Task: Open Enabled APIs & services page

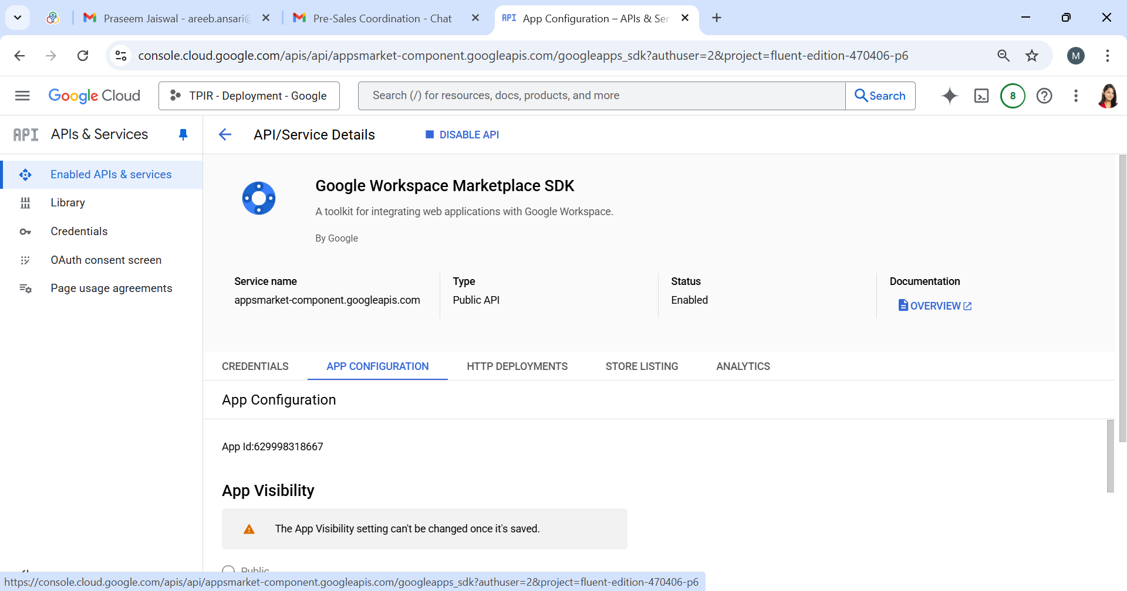Action: [111, 175]
